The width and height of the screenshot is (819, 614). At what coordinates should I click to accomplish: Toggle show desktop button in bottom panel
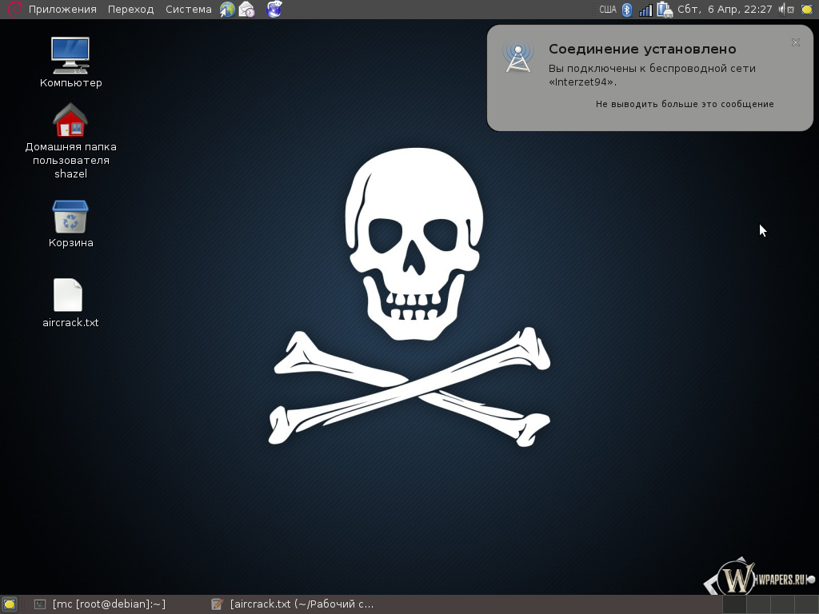(10, 604)
